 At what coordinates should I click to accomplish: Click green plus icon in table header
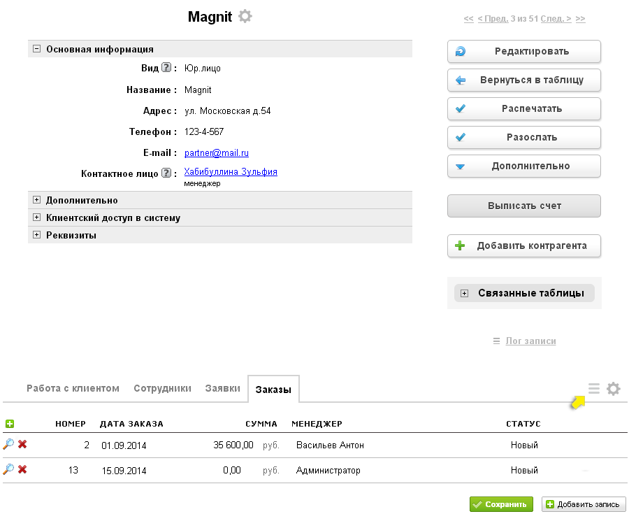[x=9, y=424]
